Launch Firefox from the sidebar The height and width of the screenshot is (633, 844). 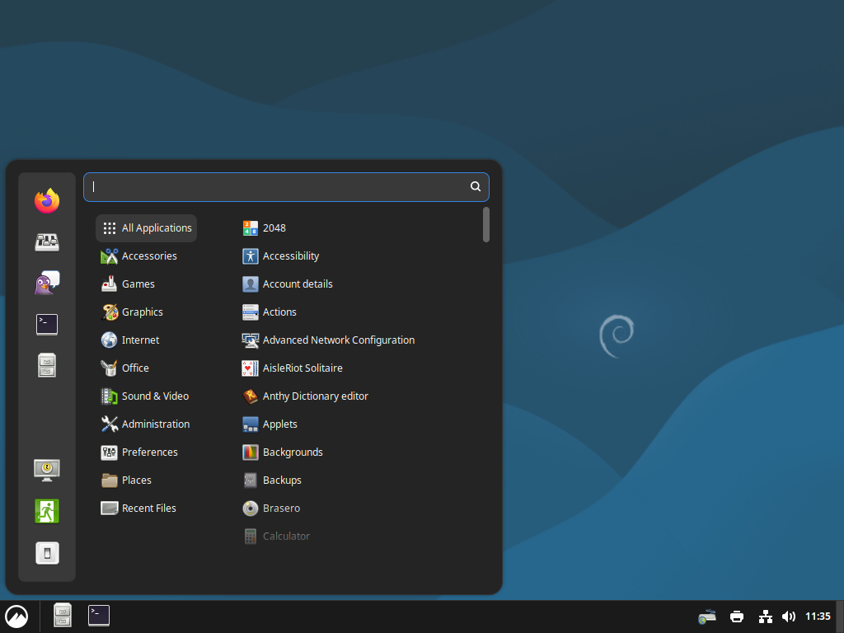point(47,200)
